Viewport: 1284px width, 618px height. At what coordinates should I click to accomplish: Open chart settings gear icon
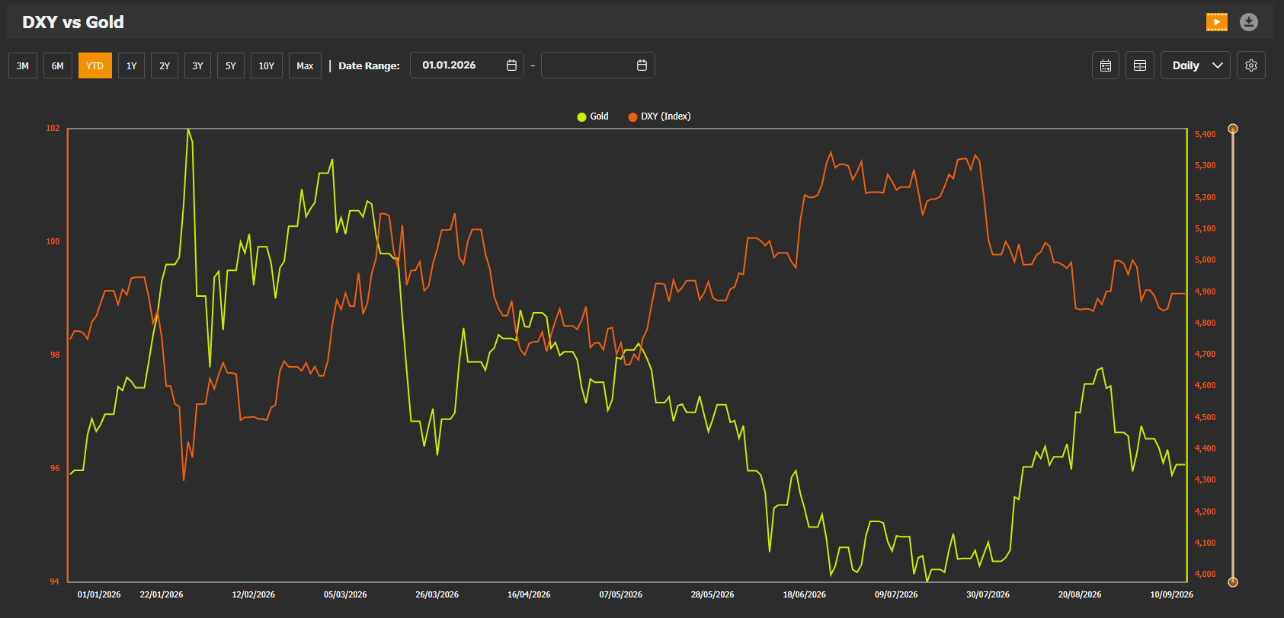(x=1251, y=65)
